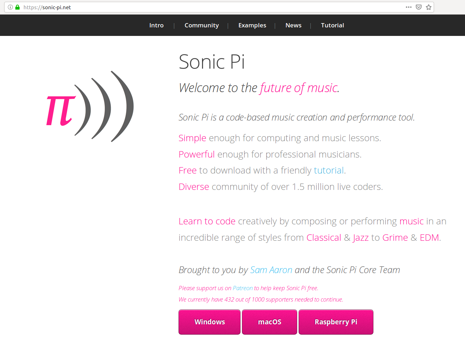Open the page actions three-dots menu
The height and width of the screenshot is (346, 465).
[x=409, y=7]
